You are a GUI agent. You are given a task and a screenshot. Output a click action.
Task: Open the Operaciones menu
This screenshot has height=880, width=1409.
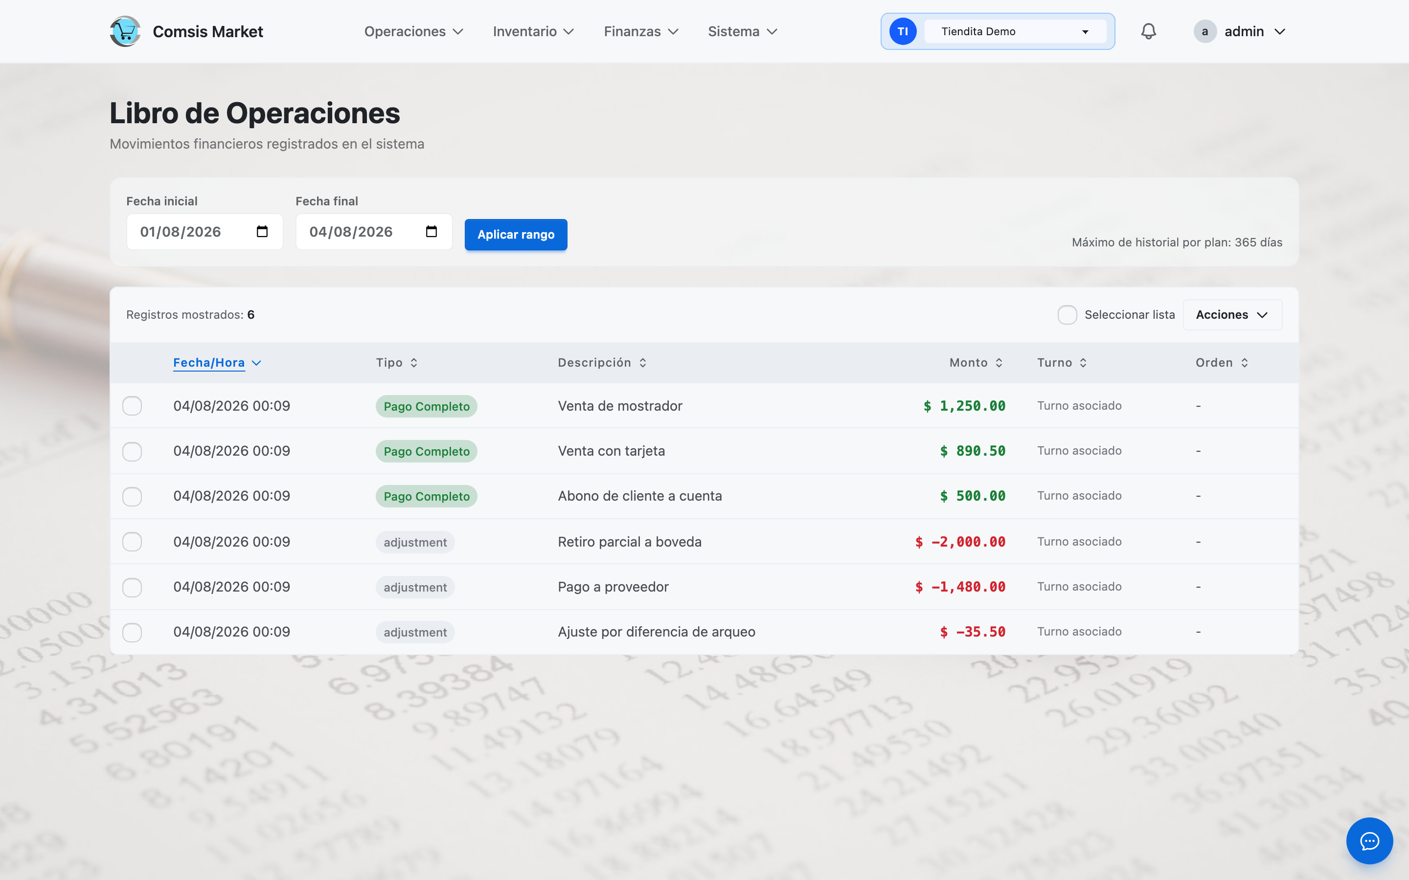(x=414, y=31)
